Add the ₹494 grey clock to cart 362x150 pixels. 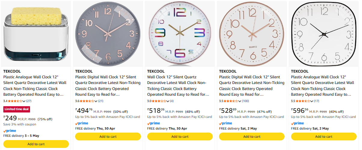[108, 136]
